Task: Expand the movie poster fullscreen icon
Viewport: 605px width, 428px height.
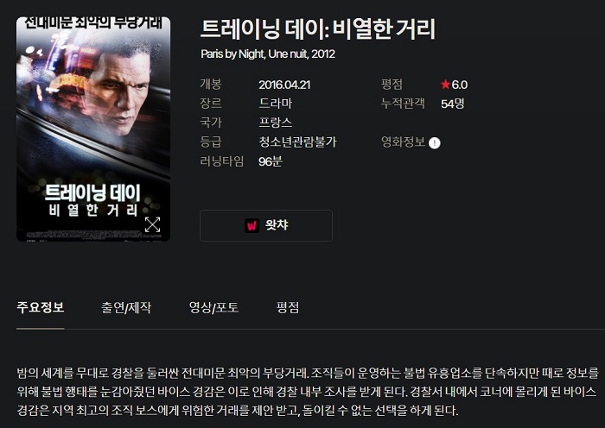Action: [x=152, y=224]
